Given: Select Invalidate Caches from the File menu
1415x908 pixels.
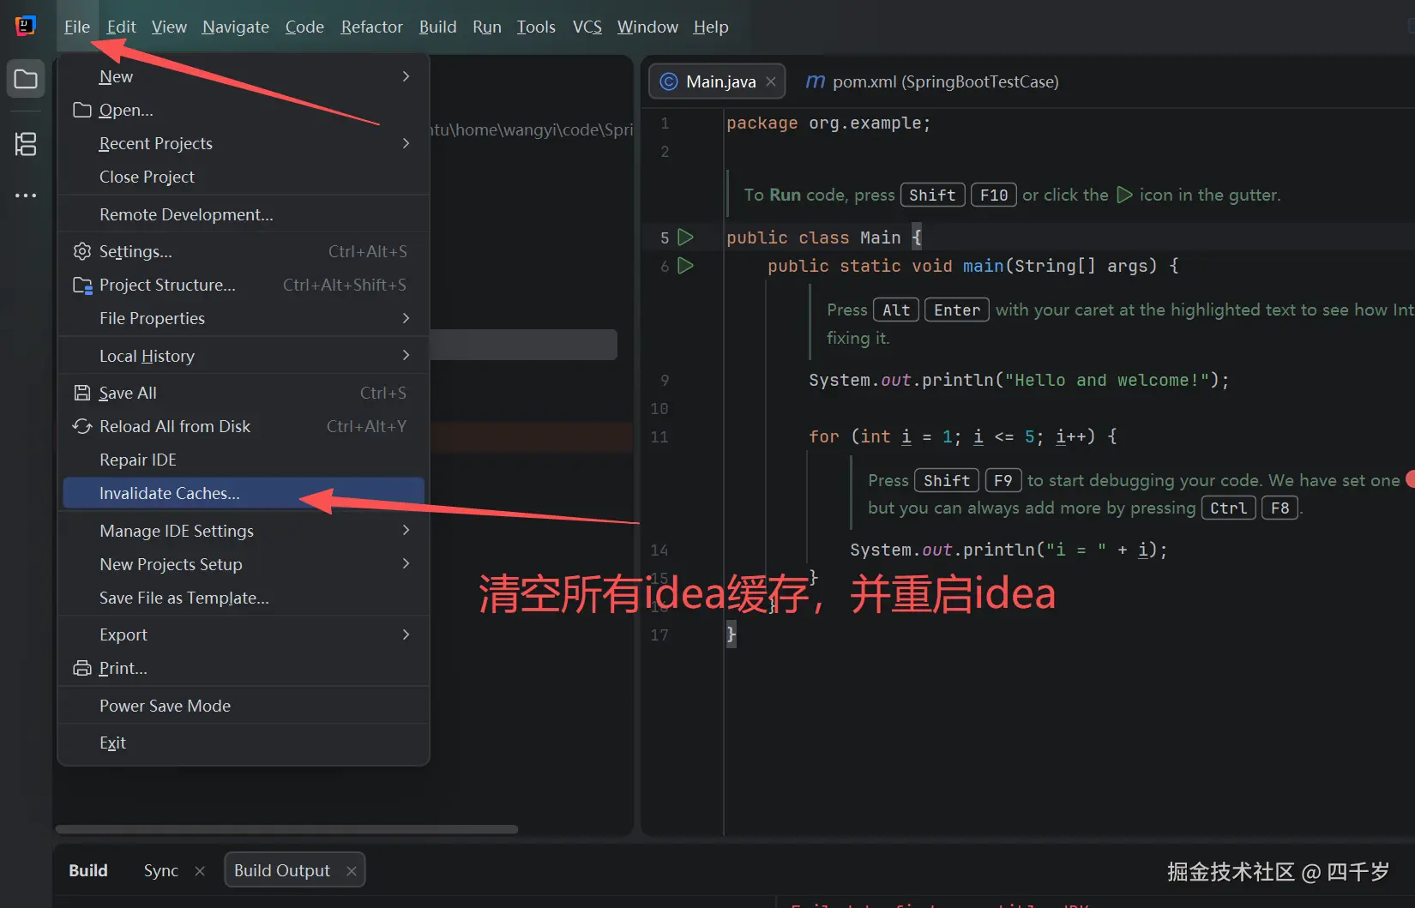Looking at the screenshot, I should click(168, 493).
